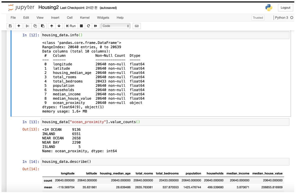
Task: Open the Widgets menu
Action: (103, 17)
